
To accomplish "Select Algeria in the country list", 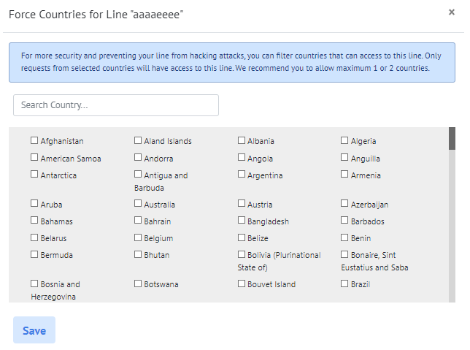I will [345, 140].
